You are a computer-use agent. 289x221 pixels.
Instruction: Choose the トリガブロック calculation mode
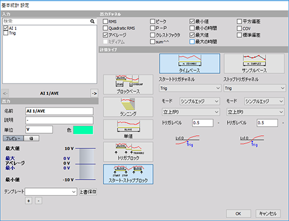pyautogui.click(x=128, y=152)
